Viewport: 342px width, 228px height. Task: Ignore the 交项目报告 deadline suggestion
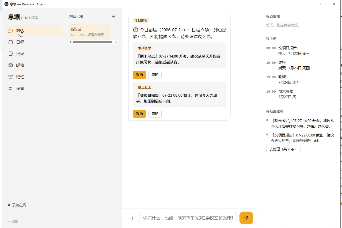pyautogui.click(x=155, y=114)
